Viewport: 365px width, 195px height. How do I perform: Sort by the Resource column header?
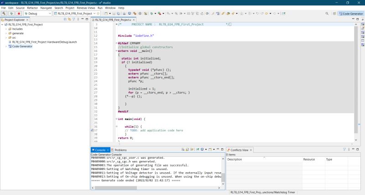313,159
